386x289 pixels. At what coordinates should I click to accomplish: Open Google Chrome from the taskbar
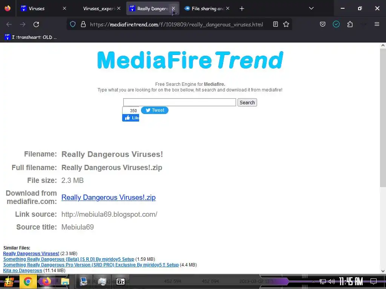click(x=28, y=281)
